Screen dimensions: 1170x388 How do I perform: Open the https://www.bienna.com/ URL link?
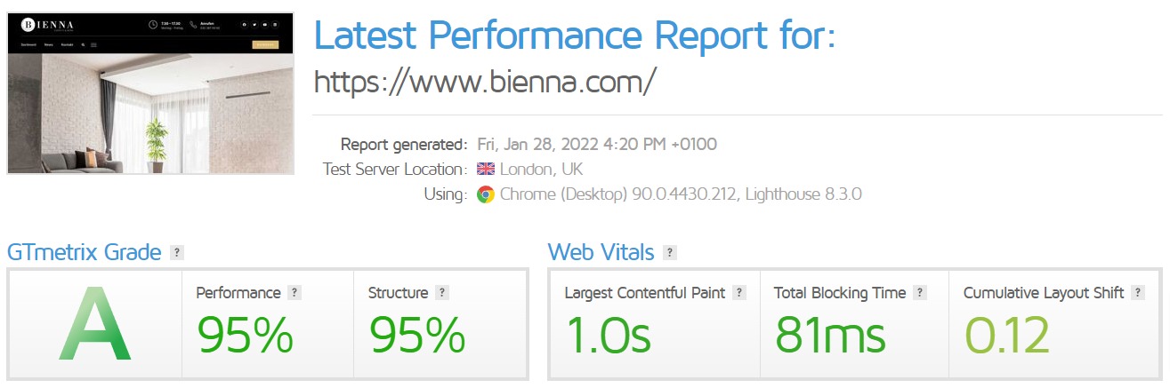485,82
